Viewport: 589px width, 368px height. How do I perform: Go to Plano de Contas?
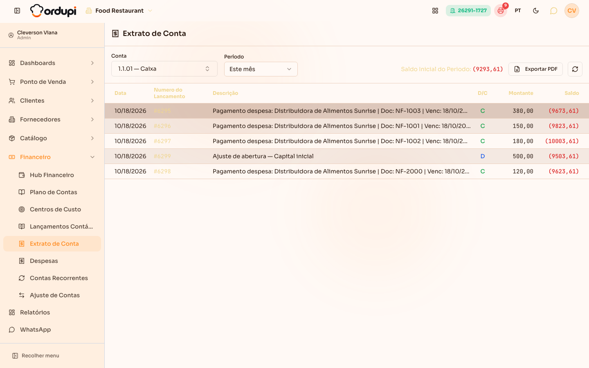pos(52,192)
